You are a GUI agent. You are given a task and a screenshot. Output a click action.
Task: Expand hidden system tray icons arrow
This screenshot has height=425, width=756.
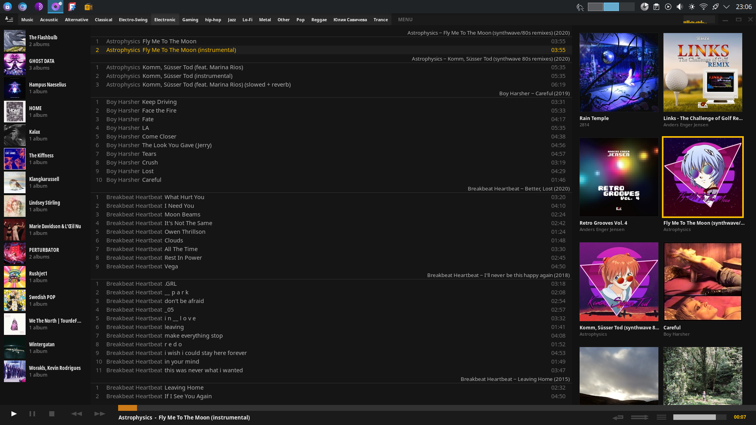click(727, 7)
